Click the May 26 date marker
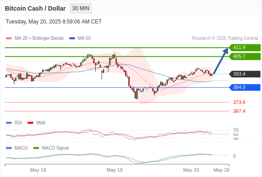 (222, 170)
